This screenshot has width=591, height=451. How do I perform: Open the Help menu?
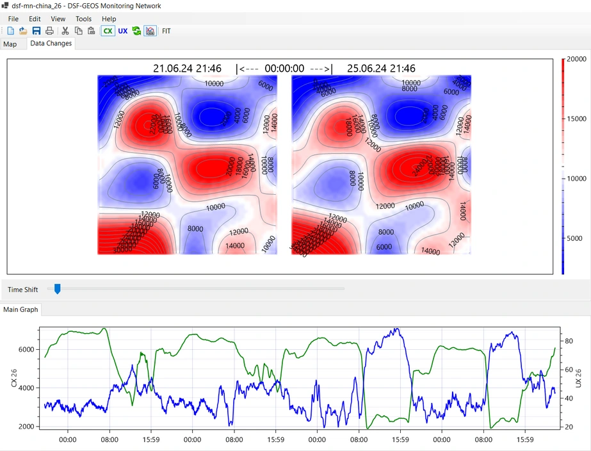pyautogui.click(x=109, y=19)
